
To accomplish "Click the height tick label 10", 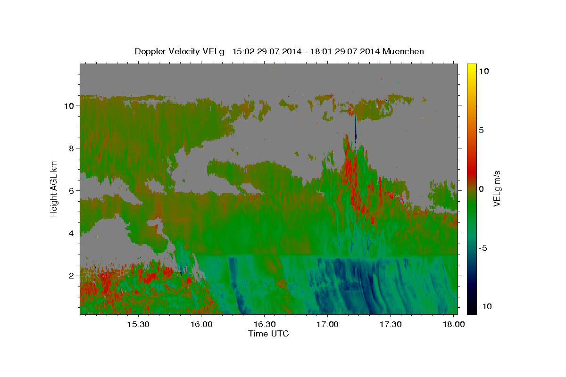I will click(69, 106).
